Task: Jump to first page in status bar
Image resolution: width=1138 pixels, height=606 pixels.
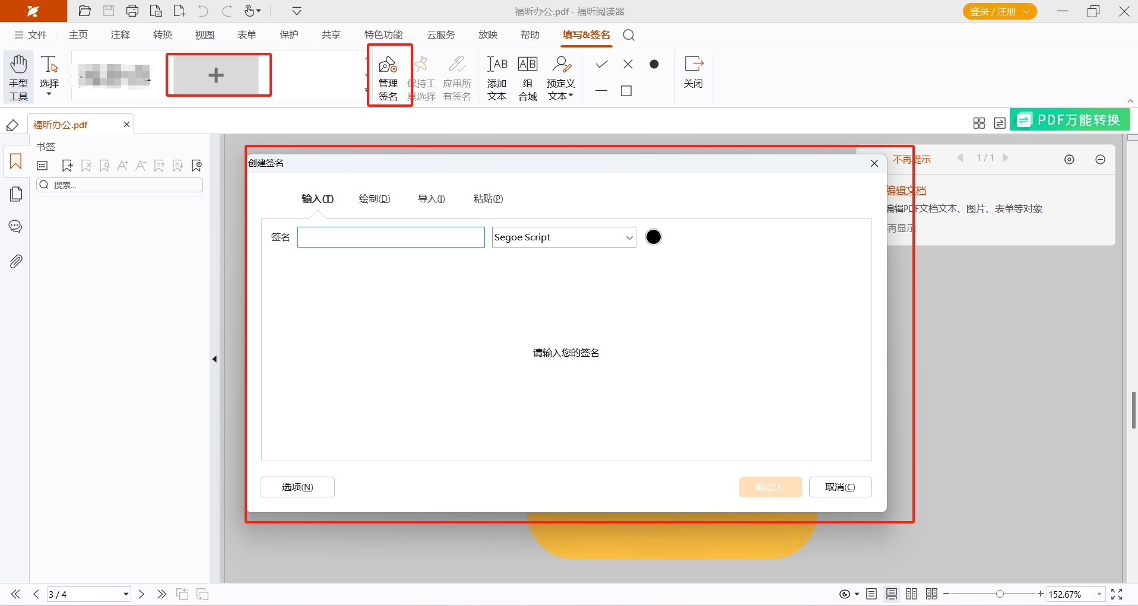Action: (x=15, y=594)
